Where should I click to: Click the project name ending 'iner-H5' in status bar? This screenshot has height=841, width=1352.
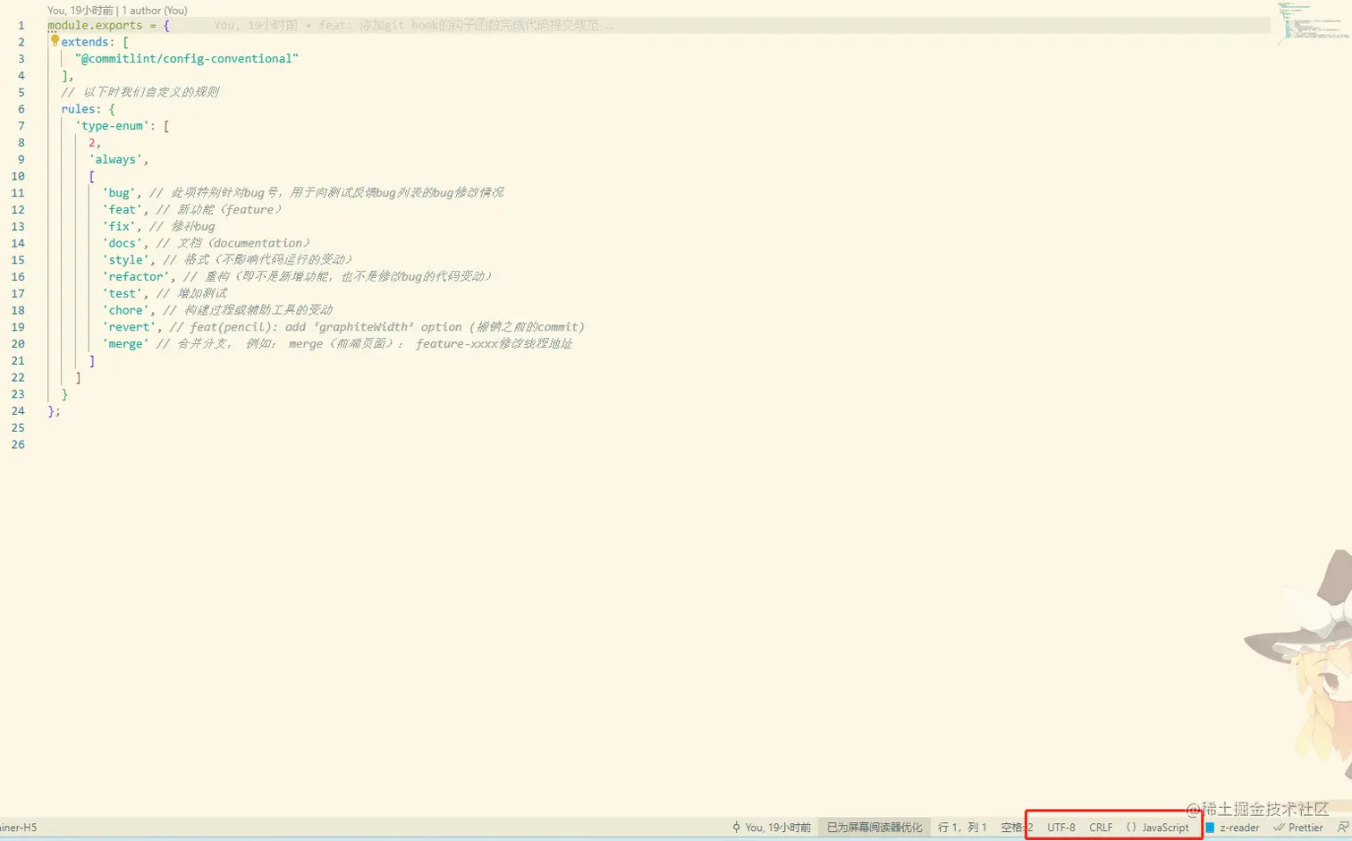[19, 828]
